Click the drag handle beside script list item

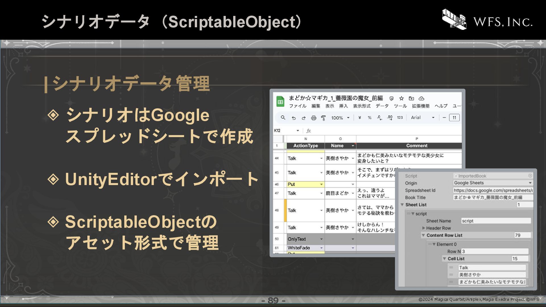409,213
